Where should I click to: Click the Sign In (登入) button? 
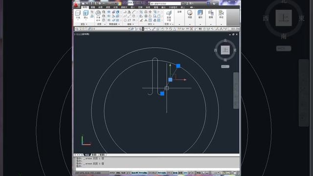click(x=191, y=3)
